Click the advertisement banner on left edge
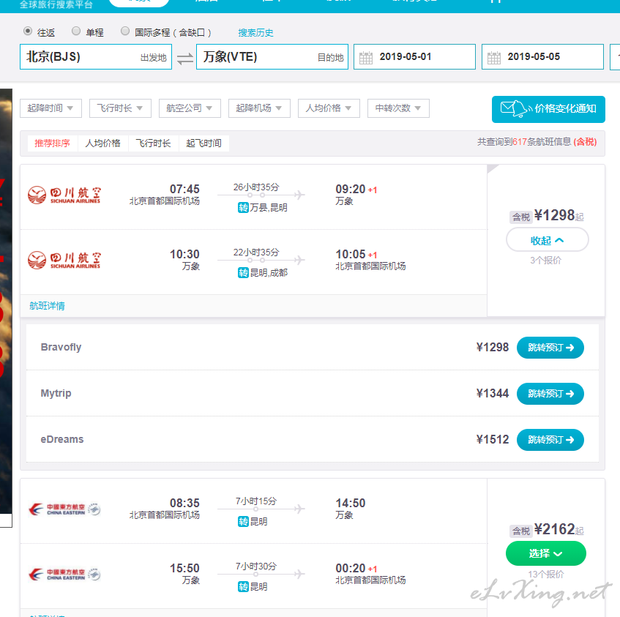The image size is (620, 617). (6, 308)
